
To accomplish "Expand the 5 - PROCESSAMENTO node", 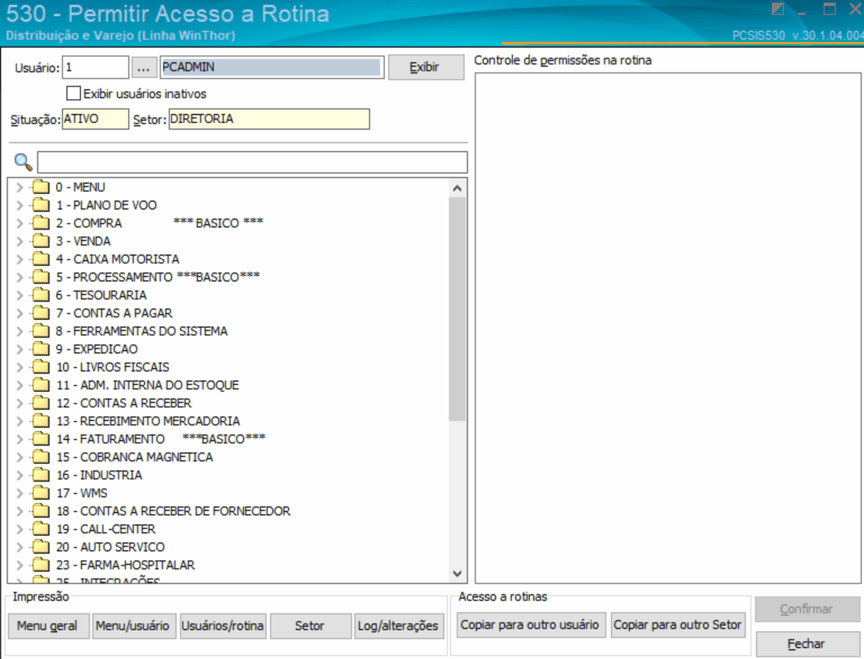I will pyautogui.click(x=19, y=277).
